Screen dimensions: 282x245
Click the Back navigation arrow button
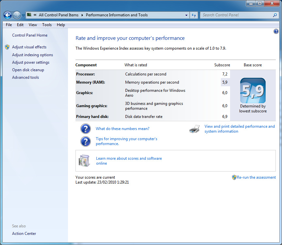click(x=8, y=15)
